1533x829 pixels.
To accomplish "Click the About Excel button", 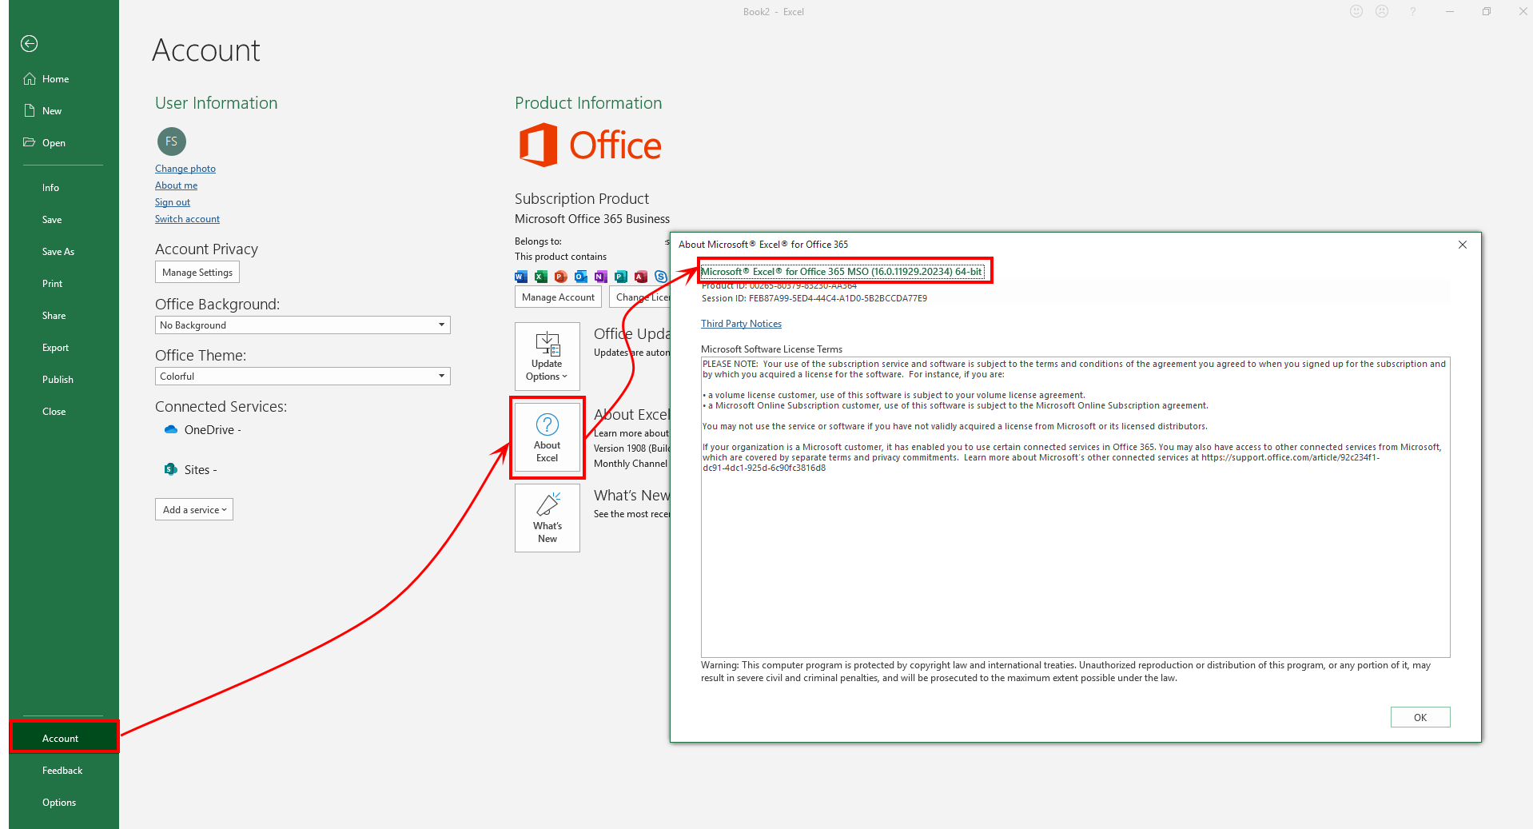I will click(x=547, y=437).
